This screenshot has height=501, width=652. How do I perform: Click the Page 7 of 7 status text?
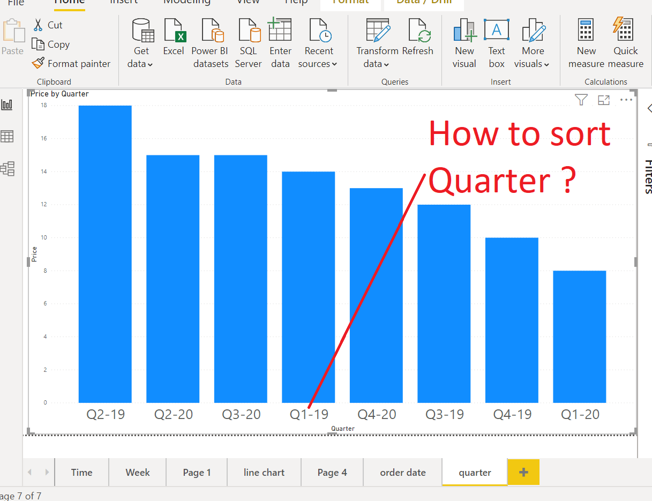pos(20,496)
